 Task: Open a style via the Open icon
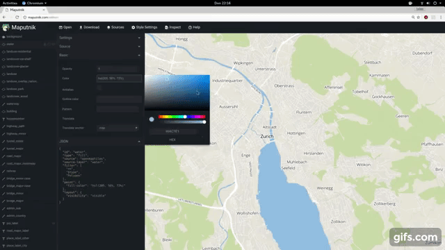point(60,28)
